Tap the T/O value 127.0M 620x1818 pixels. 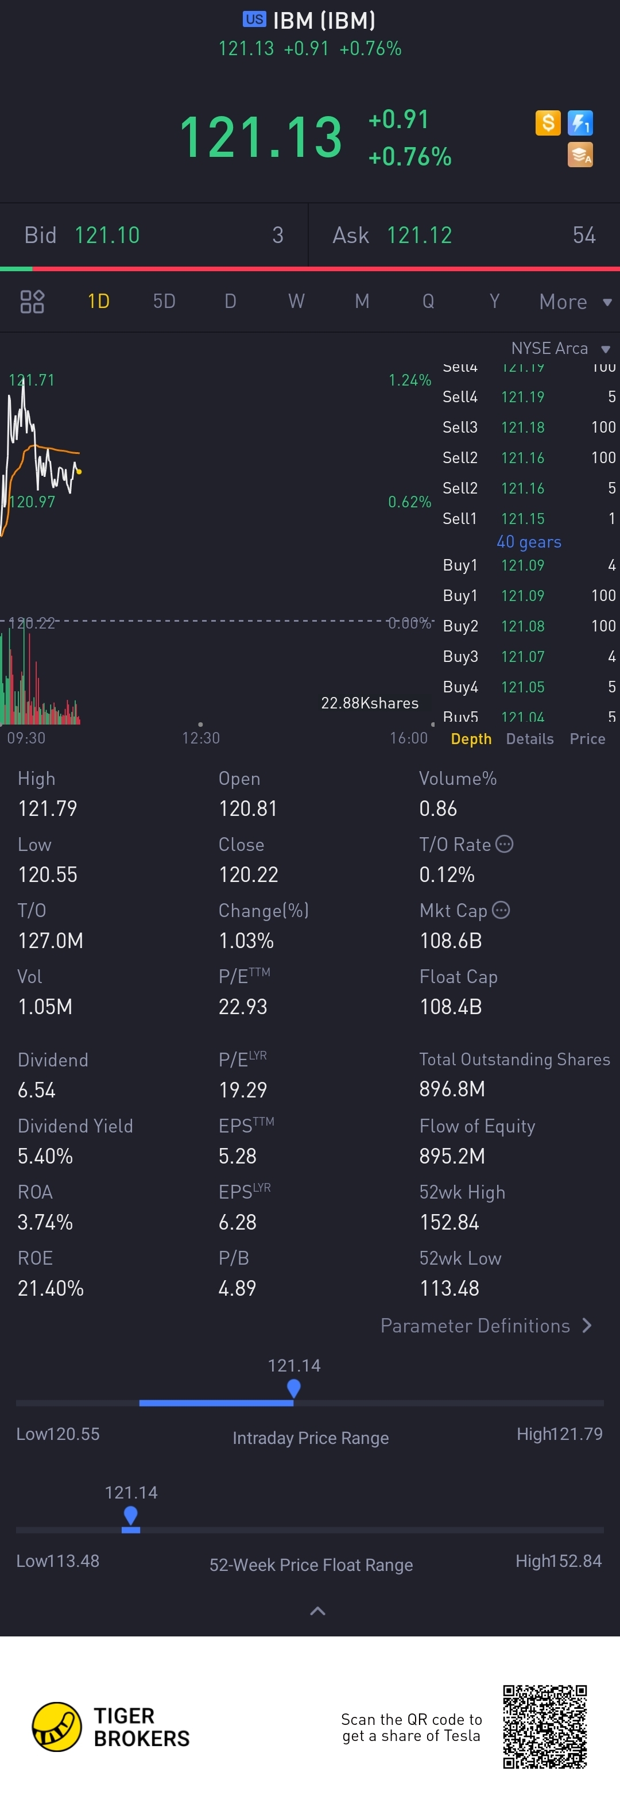(50, 941)
